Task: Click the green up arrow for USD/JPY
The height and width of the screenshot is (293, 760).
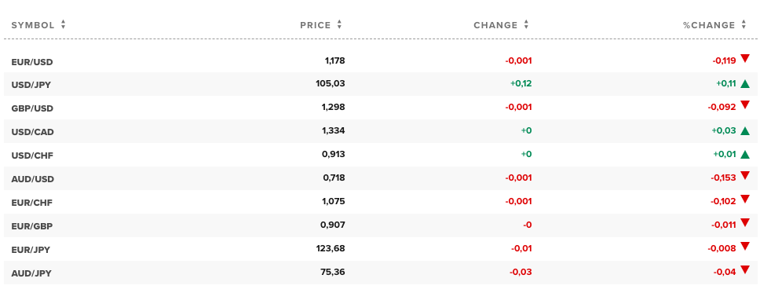Action: pyautogui.click(x=745, y=83)
